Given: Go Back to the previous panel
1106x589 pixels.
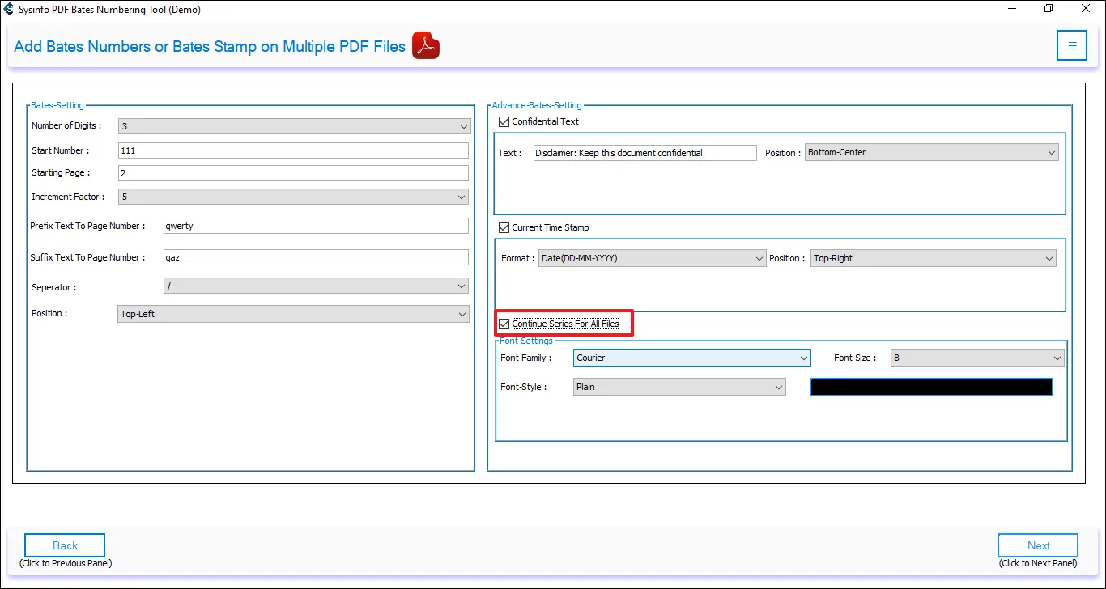Looking at the screenshot, I should 65,545.
